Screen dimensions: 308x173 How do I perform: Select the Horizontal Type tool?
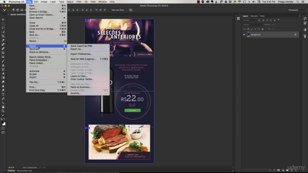click(3, 94)
